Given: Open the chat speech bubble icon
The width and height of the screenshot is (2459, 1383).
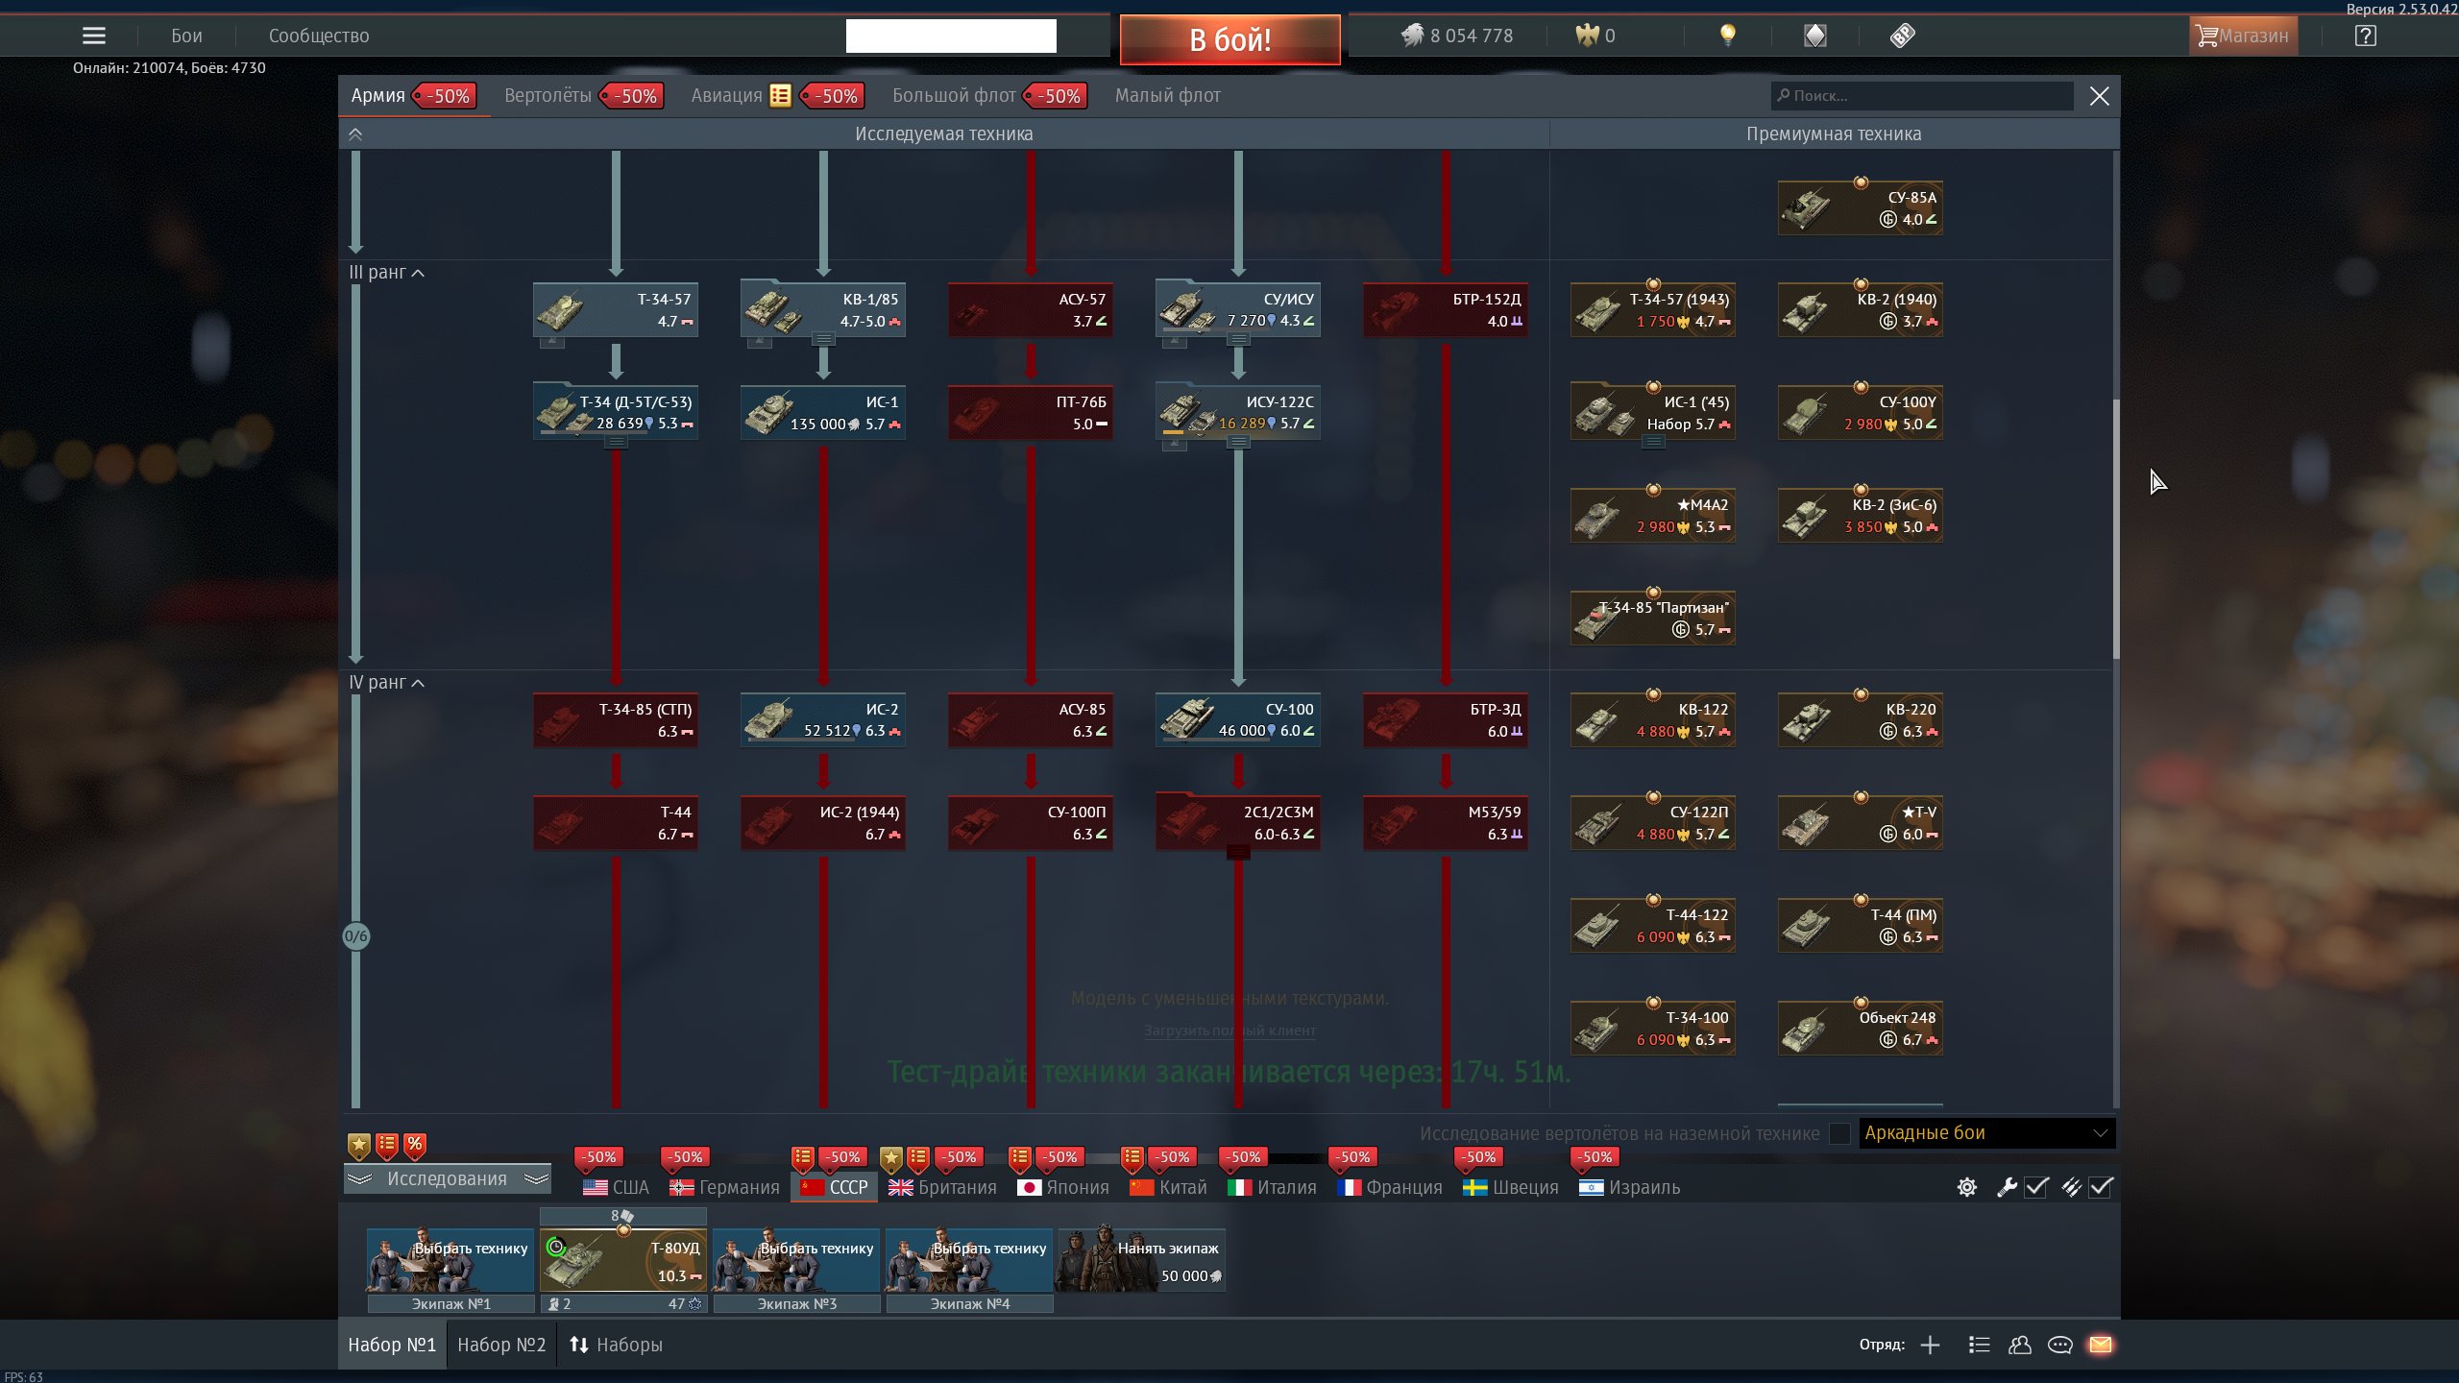Looking at the screenshot, I should click(2059, 1345).
